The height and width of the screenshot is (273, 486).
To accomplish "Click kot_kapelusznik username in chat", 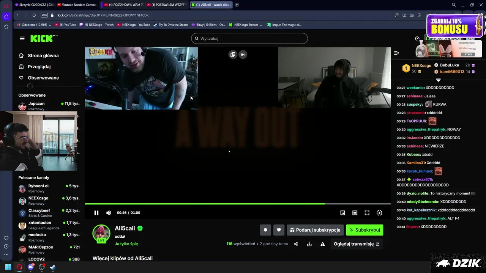I will click(421, 210).
